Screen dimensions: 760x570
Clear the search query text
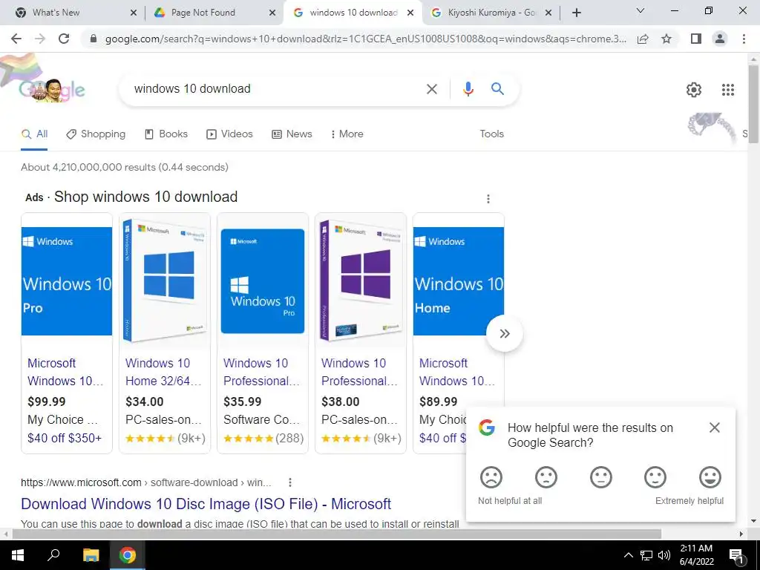[x=431, y=89]
